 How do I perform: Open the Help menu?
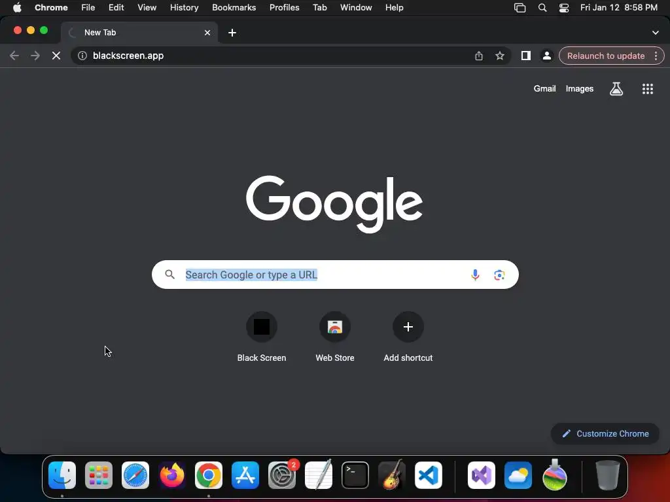(394, 7)
